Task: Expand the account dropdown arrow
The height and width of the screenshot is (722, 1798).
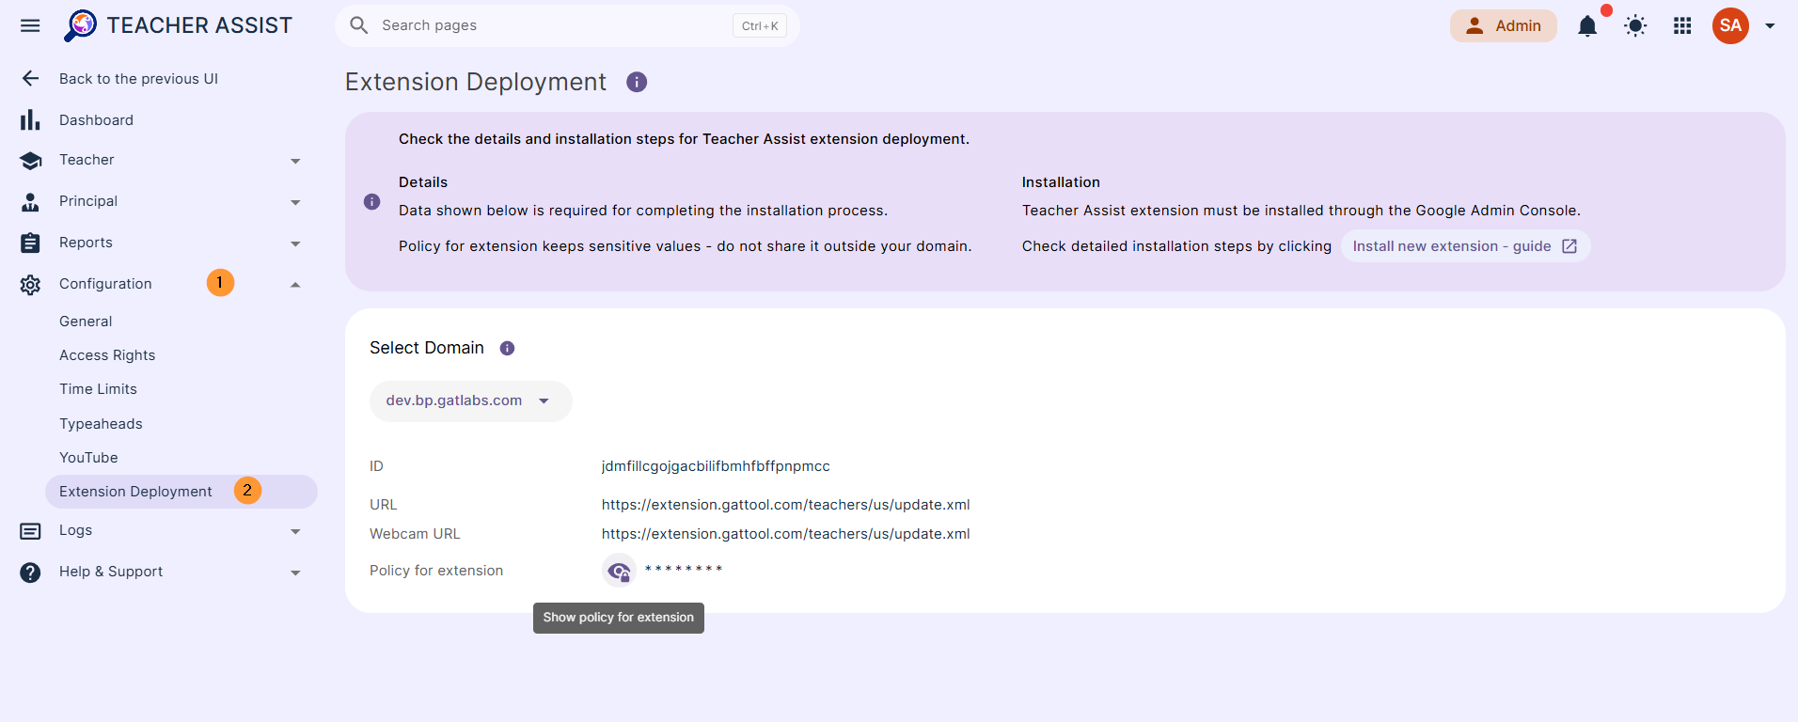Action: [x=1770, y=26]
